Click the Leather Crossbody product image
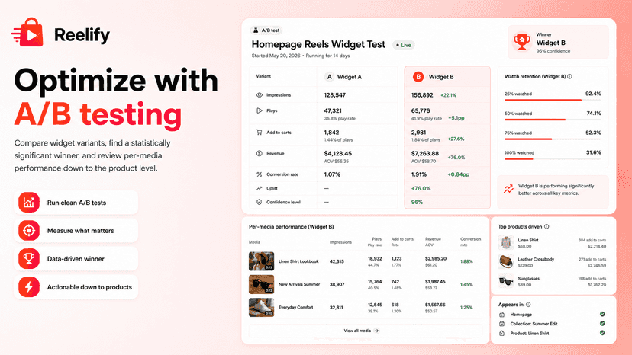 506,262
